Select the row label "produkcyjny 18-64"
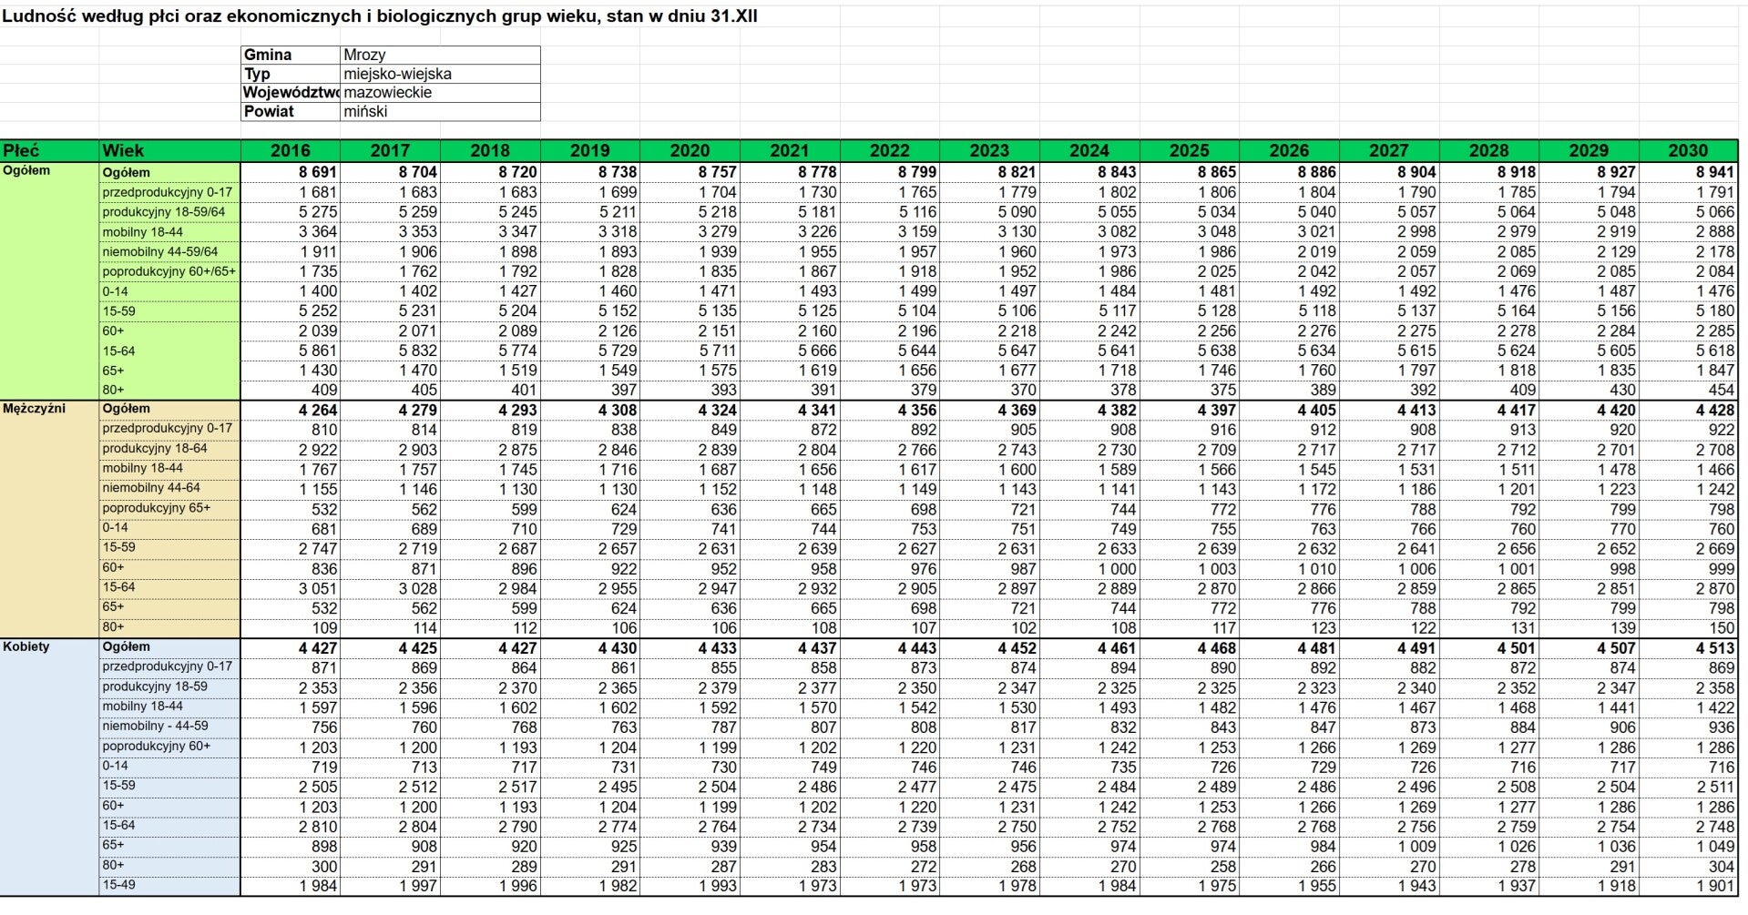The width and height of the screenshot is (1748, 915). (169, 449)
